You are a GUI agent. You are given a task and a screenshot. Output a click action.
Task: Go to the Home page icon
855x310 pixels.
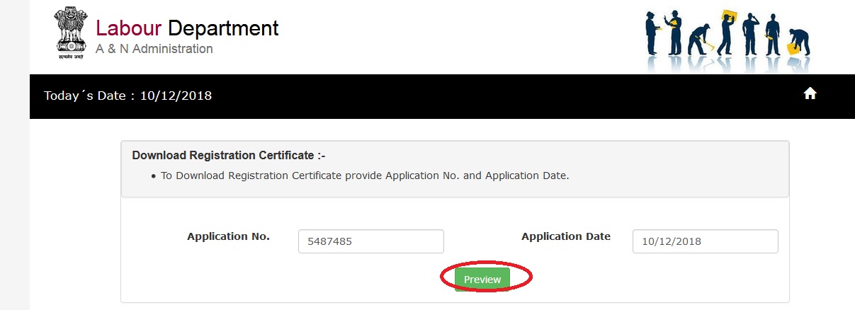click(x=810, y=94)
